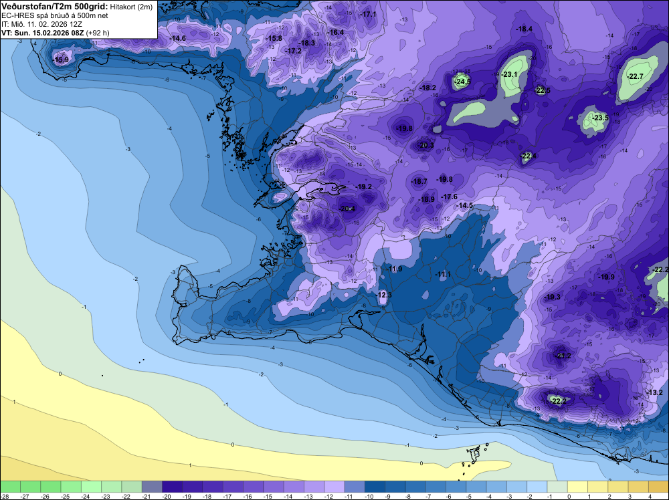
Task: Click the -17.1 temperature value
Action: pos(368,14)
